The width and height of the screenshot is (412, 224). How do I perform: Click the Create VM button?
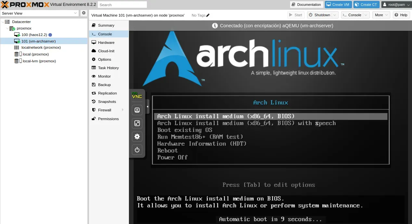pyautogui.click(x=338, y=5)
